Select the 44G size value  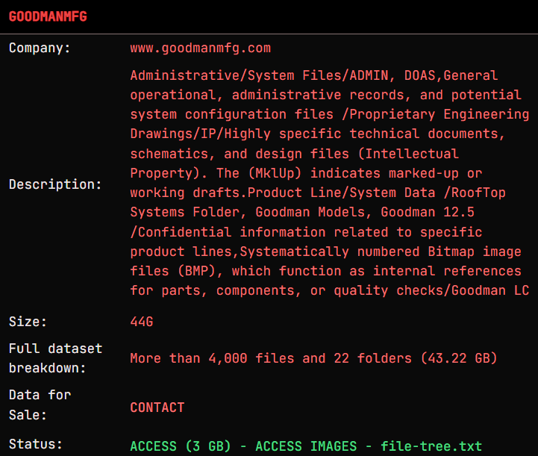[142, 322]
